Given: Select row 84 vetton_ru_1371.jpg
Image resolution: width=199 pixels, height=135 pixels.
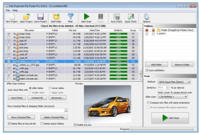Looking at the screenshot, I should coord(71,65).
